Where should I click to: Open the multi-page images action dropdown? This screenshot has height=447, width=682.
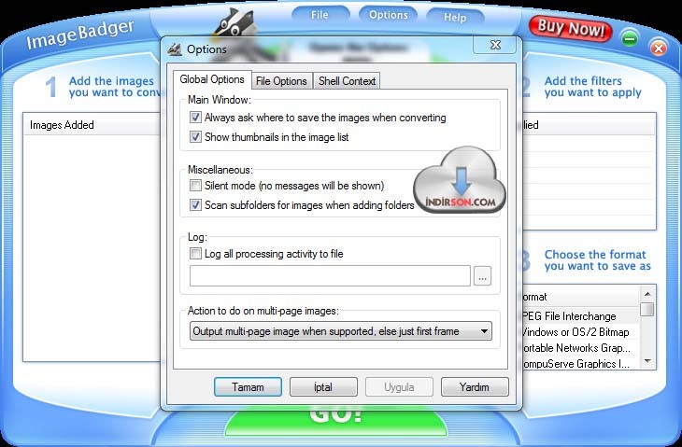pyautogui.click(x=341, y=331)
